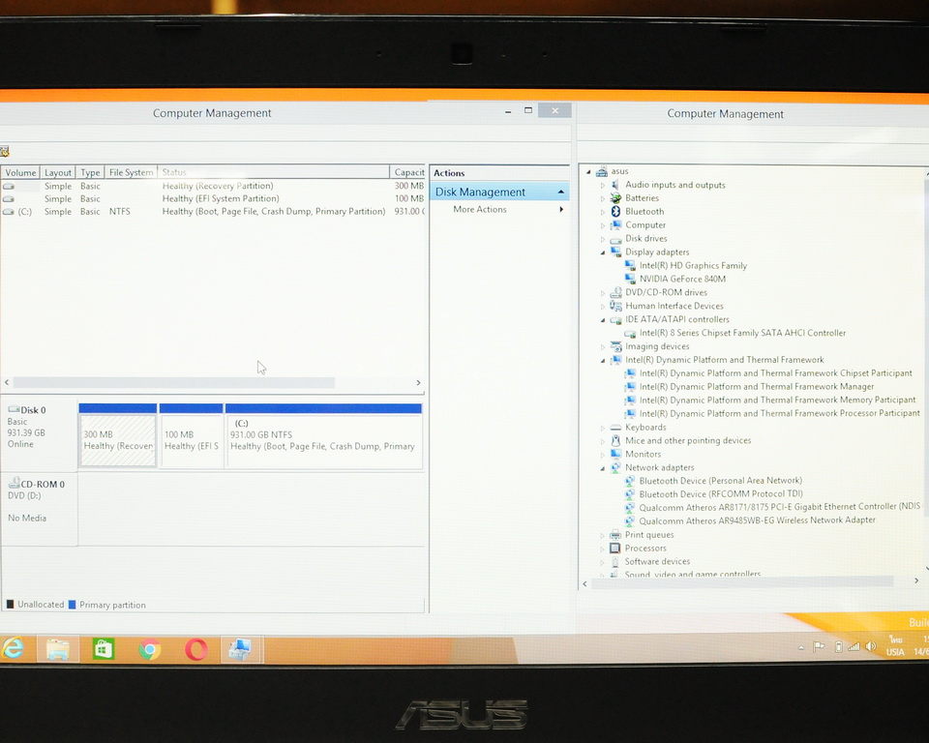Click the Imaging devices icon
929x743 pixels.
615,346
